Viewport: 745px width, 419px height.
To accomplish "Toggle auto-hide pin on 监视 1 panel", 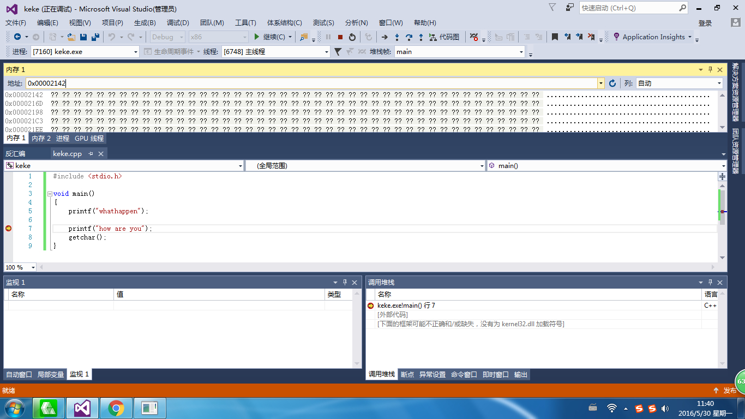I will 345,283.
